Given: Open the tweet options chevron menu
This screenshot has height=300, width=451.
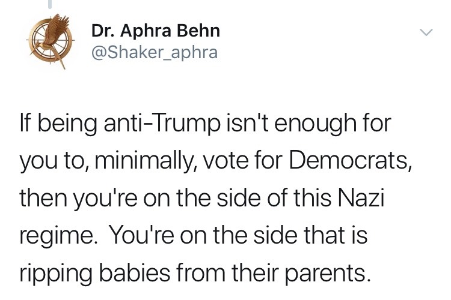Looking at the screenshot, I should click(x=426, y=32).
